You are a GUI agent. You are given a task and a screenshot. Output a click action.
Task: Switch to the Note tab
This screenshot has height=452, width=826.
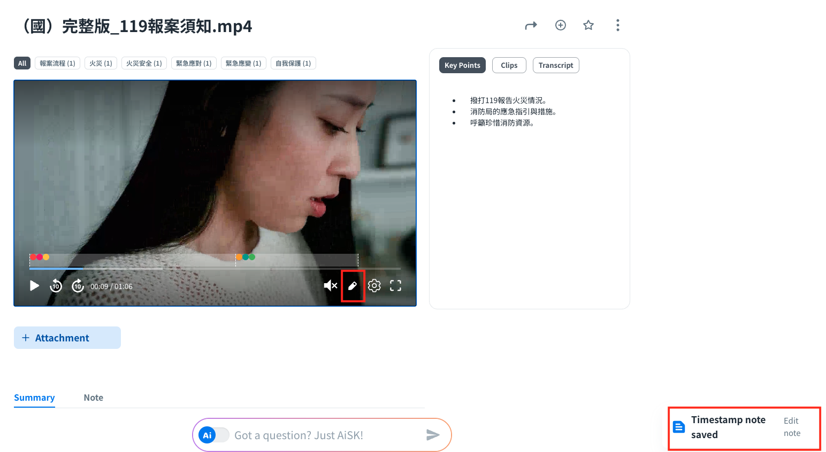coord(93,398)
